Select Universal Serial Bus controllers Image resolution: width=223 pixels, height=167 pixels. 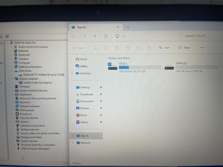pyautogui.click(x=38, y=145)
